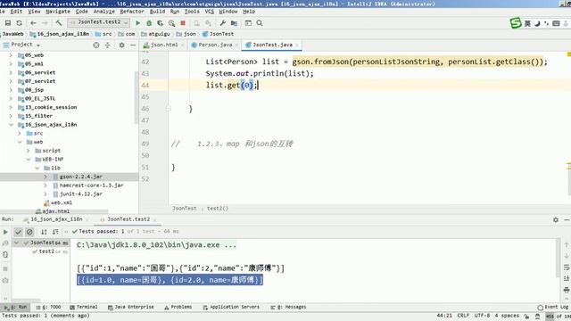Click the print icon beside console output
This screenshot has width=571, height=321.
coord(567,290)
